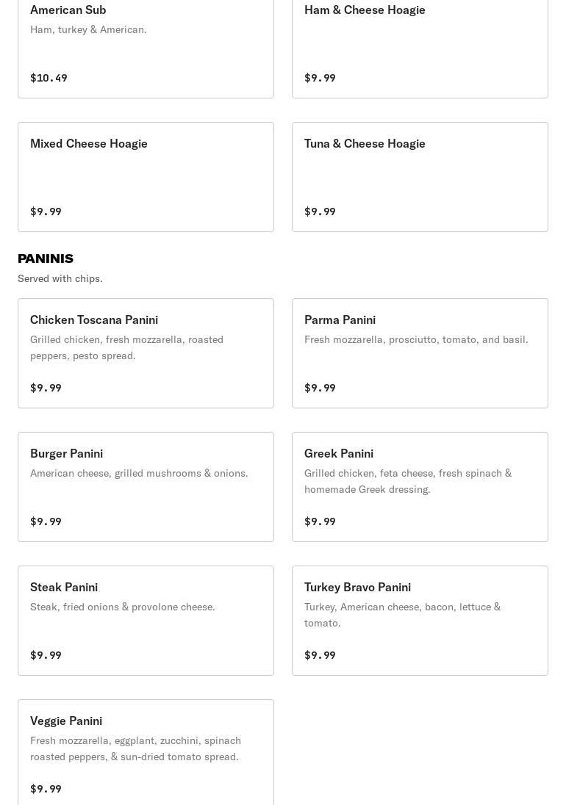The width and height of the screenshot is (566, 805).
Task: Click the Steak Panini $9.99 price
Action: (x=46, y=655)
